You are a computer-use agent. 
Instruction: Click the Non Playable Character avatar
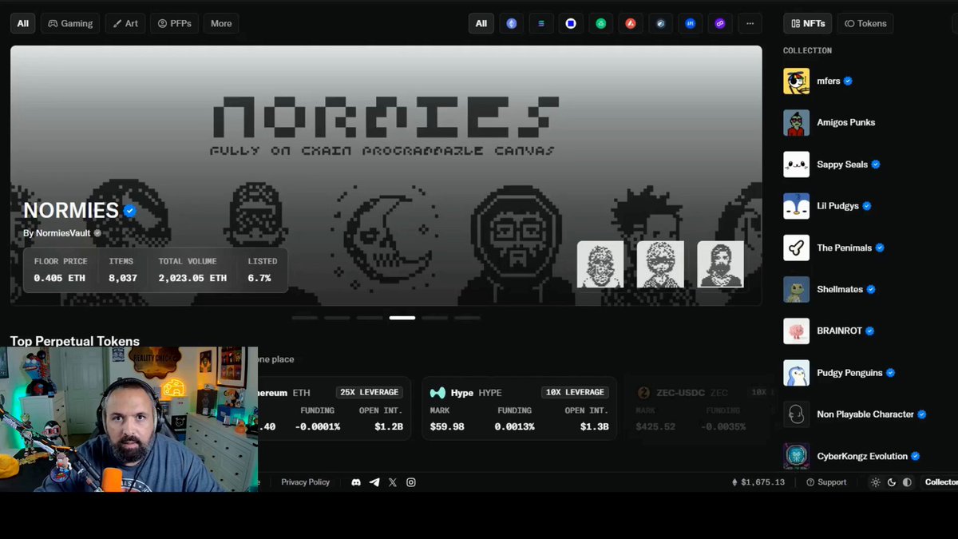point(796,414)
